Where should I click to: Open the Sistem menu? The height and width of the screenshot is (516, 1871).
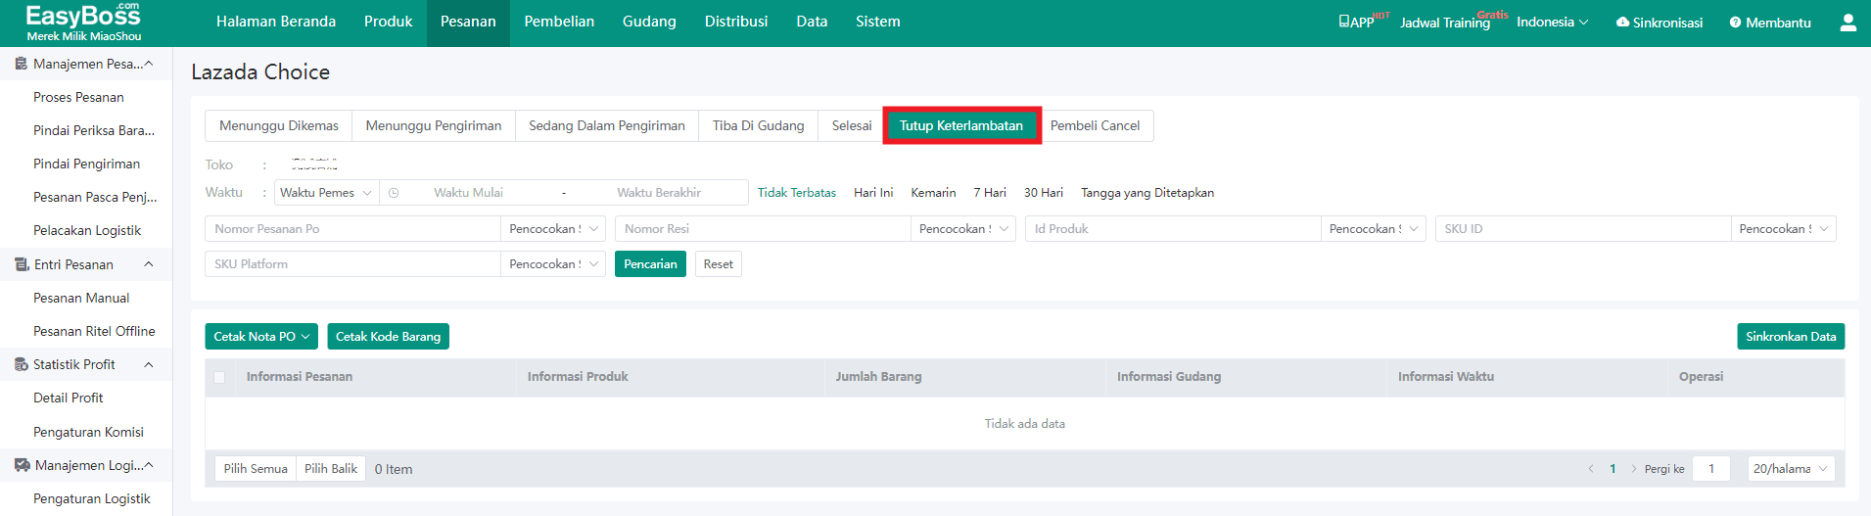pyautogui.click(x=878, y=22)
